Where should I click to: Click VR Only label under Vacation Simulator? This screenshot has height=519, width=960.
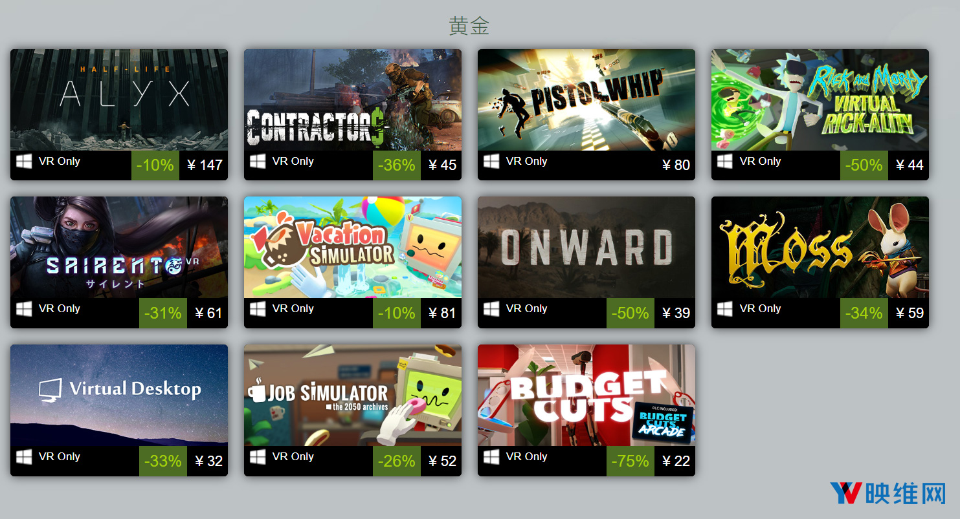[x=293, y=308]
